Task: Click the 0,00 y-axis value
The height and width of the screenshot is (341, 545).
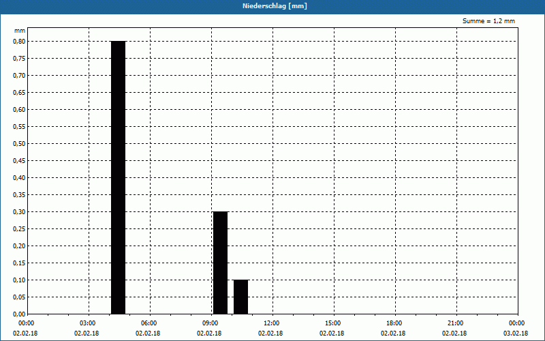Action: coord(19,314)
